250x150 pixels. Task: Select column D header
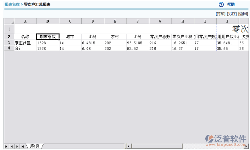pos(92,21)
